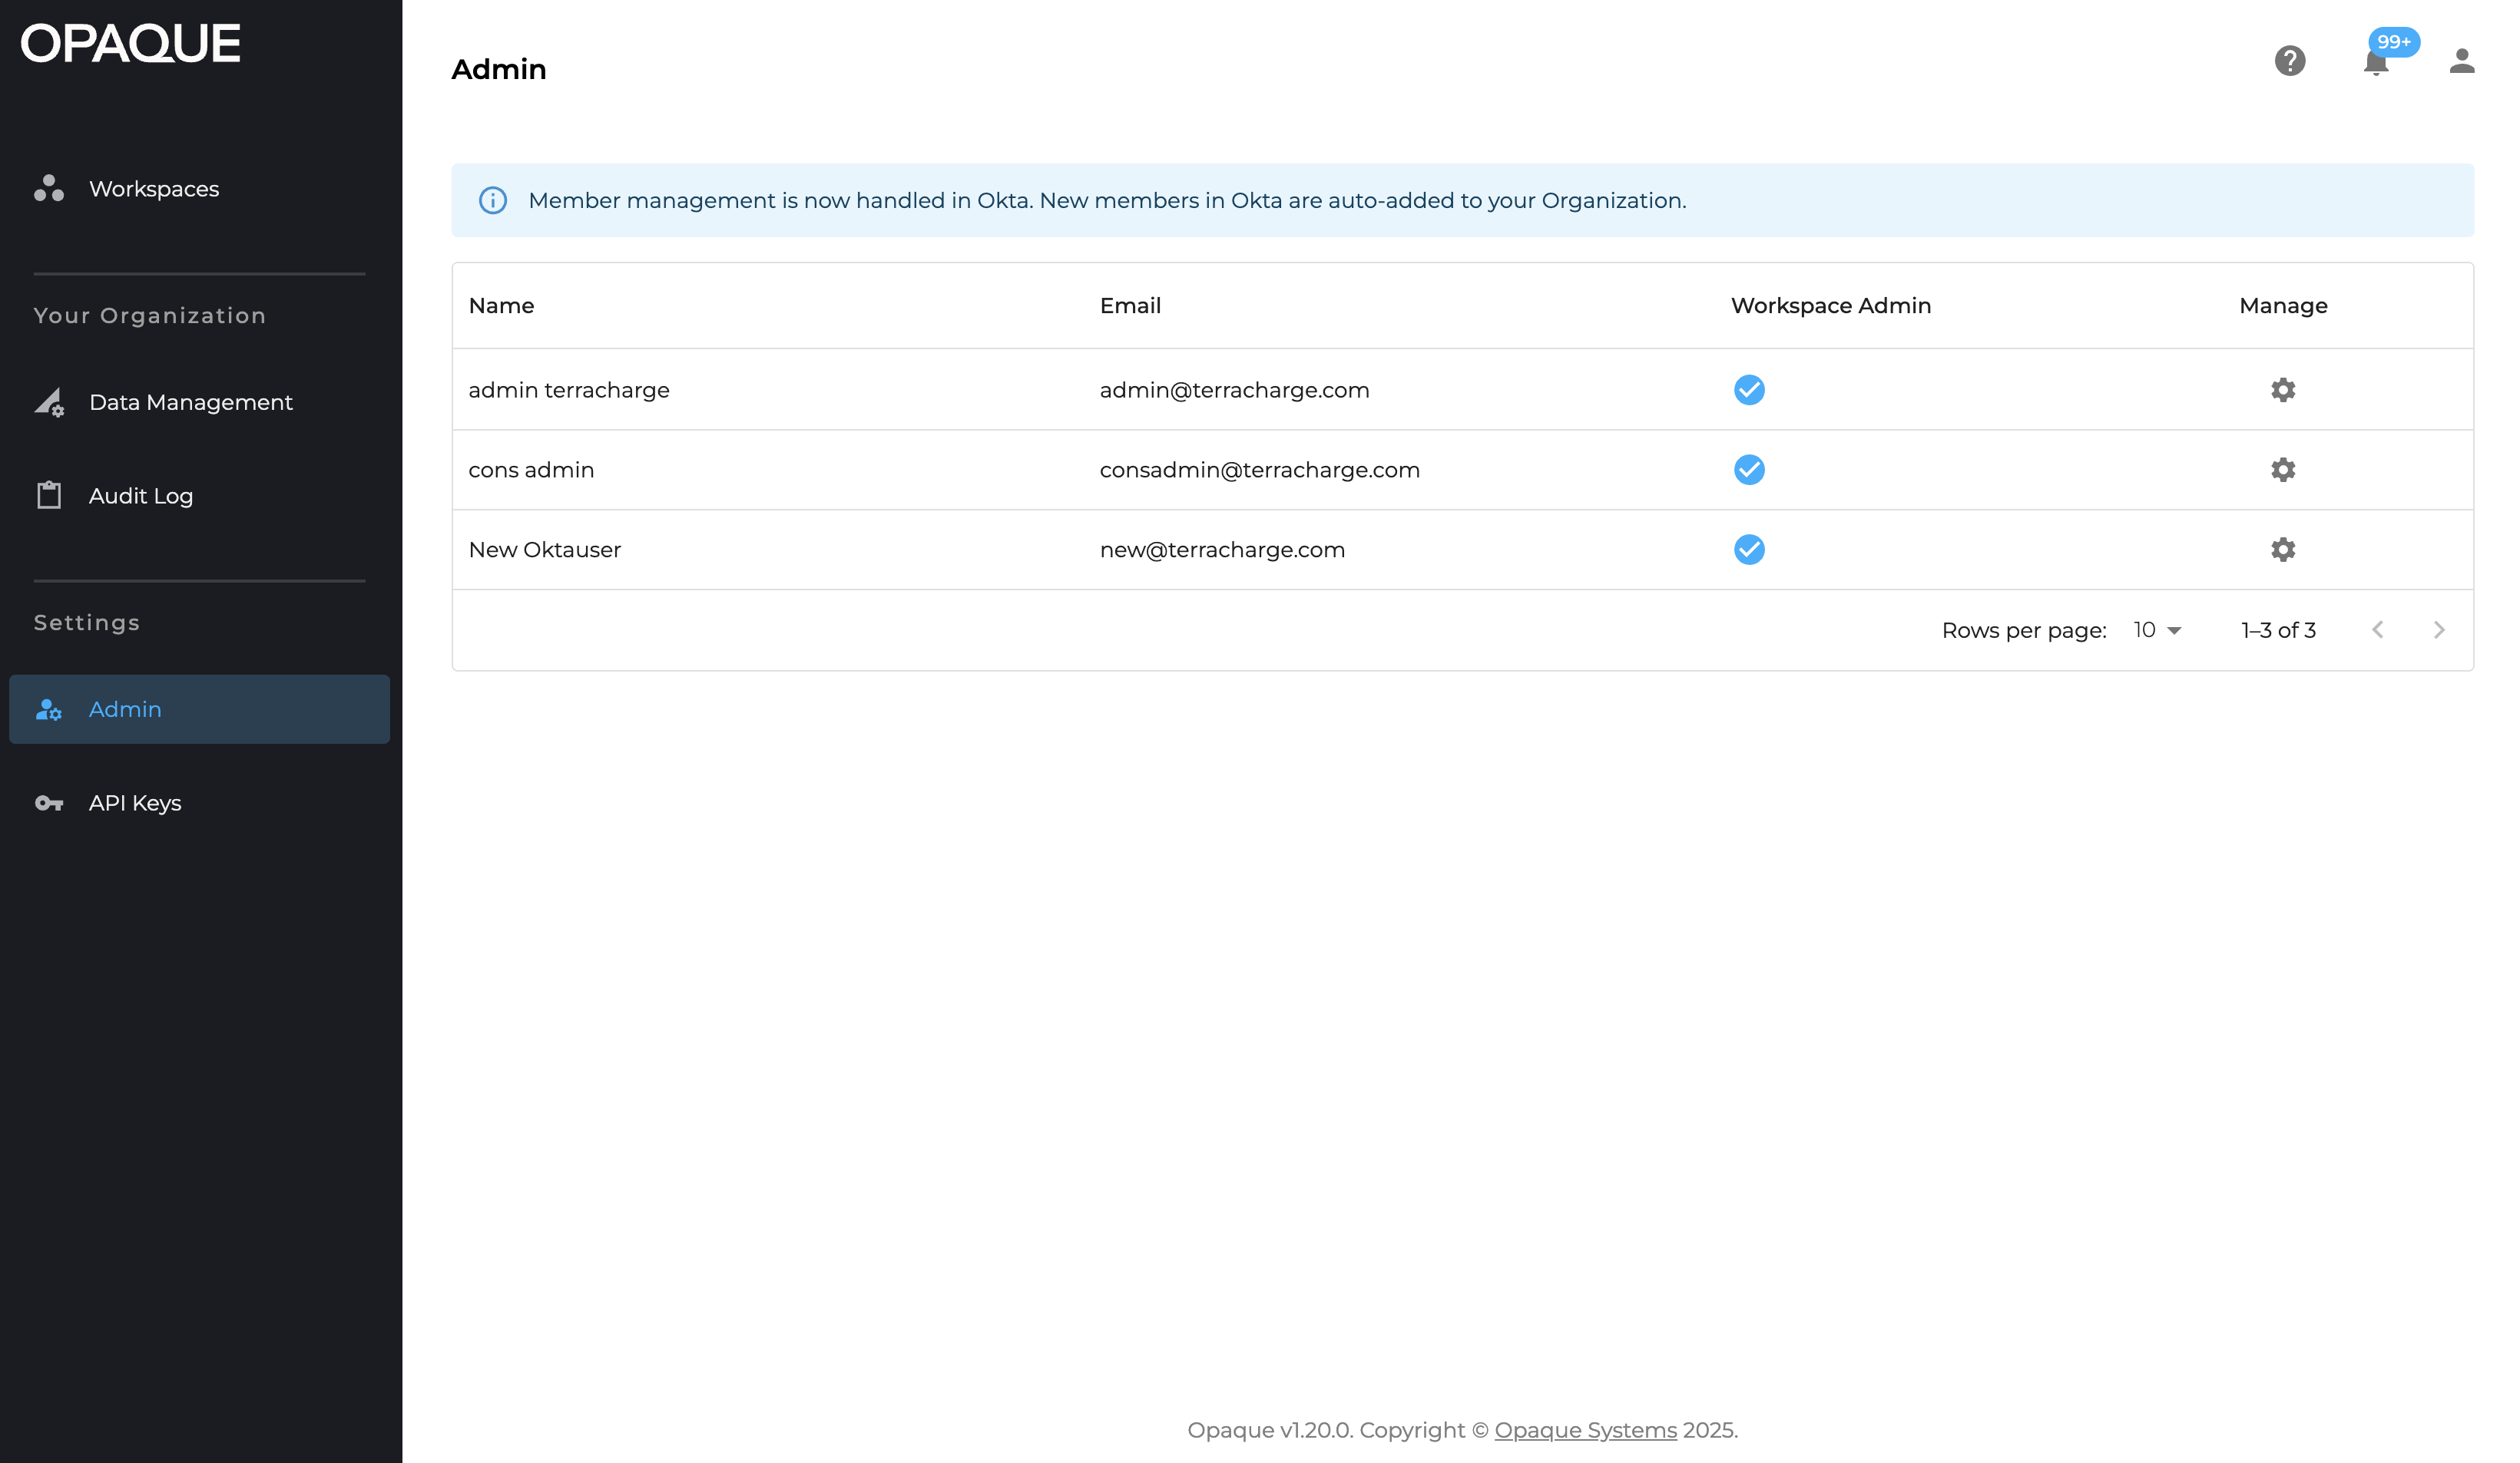Image resolution: width=2520 pixels, height=1463 pixels.
Task: Click email new@terracharge.com
Action: tap(1222, 550)
